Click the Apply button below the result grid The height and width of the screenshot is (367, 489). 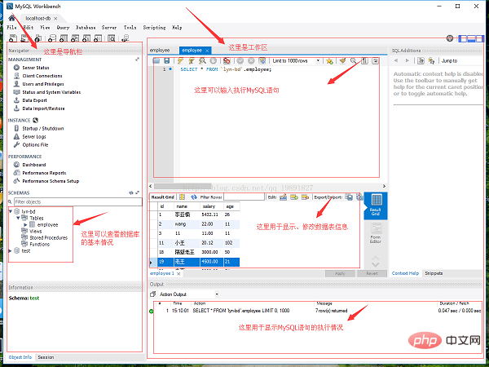(339, 273)
